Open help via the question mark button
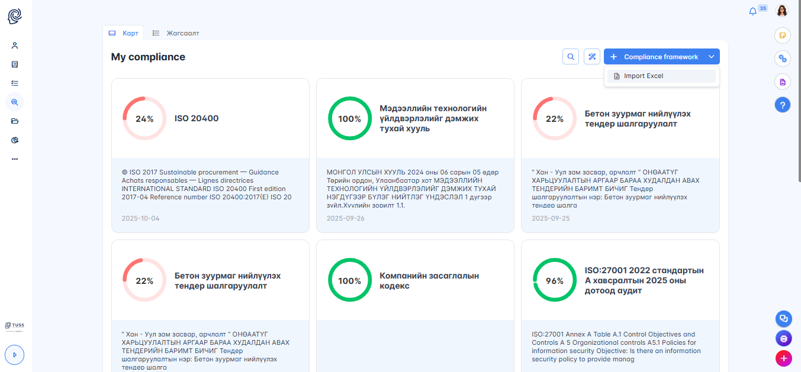801x372 pixels. click(783, 105)
